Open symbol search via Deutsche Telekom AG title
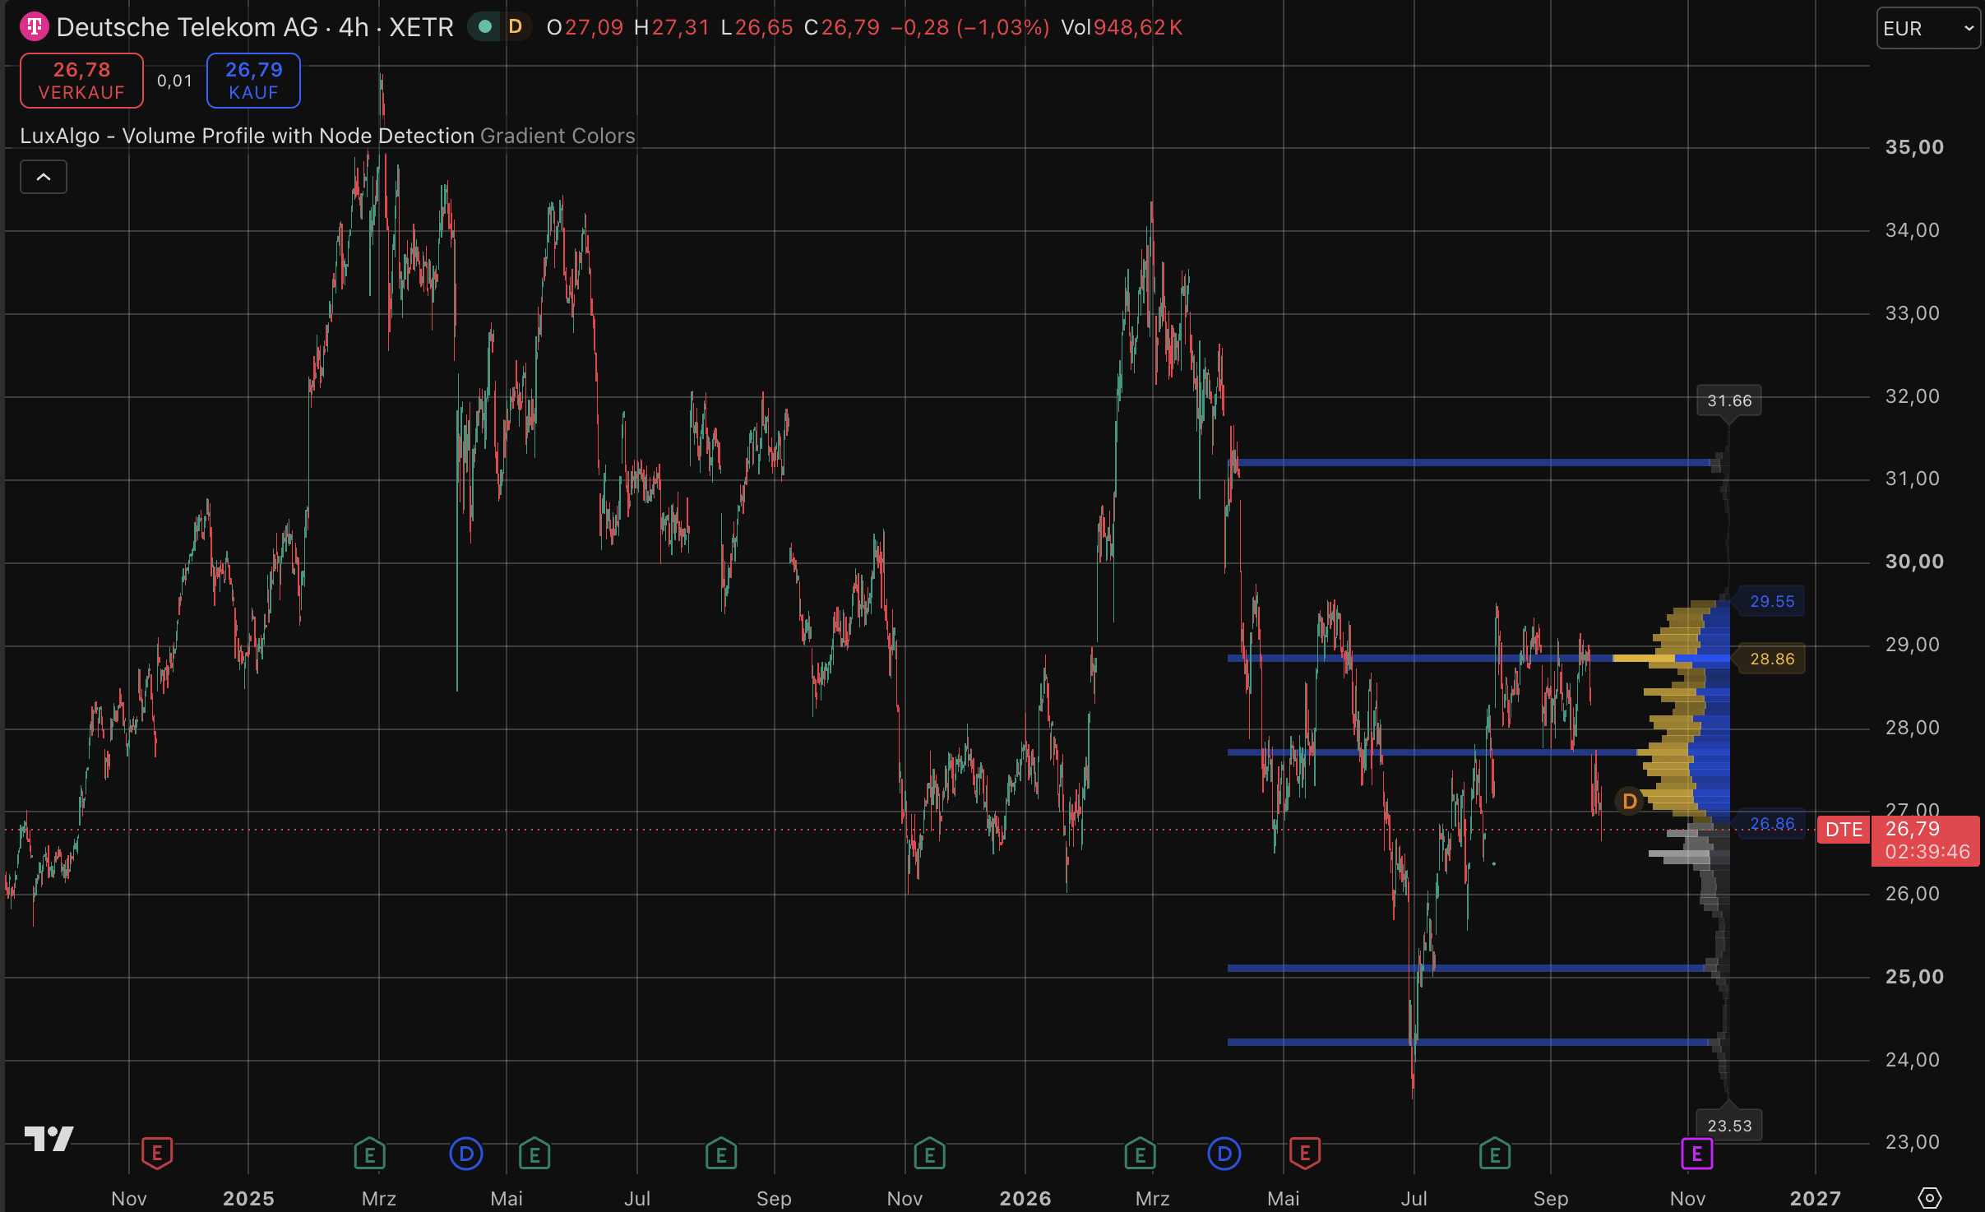Viewport: 1985px width, 1212px height. [x=255, y=27]
